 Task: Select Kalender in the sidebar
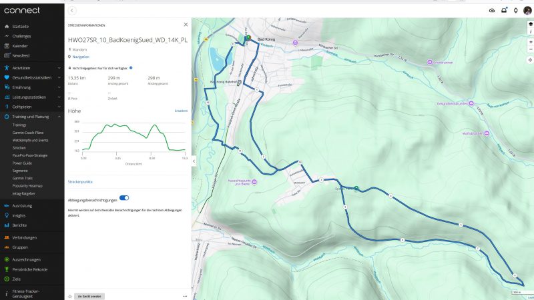(x=20, y=46)
